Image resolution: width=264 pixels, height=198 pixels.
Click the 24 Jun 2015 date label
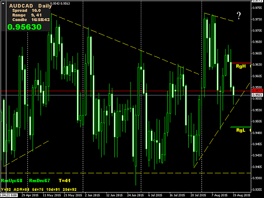click(x=135, y=195)
